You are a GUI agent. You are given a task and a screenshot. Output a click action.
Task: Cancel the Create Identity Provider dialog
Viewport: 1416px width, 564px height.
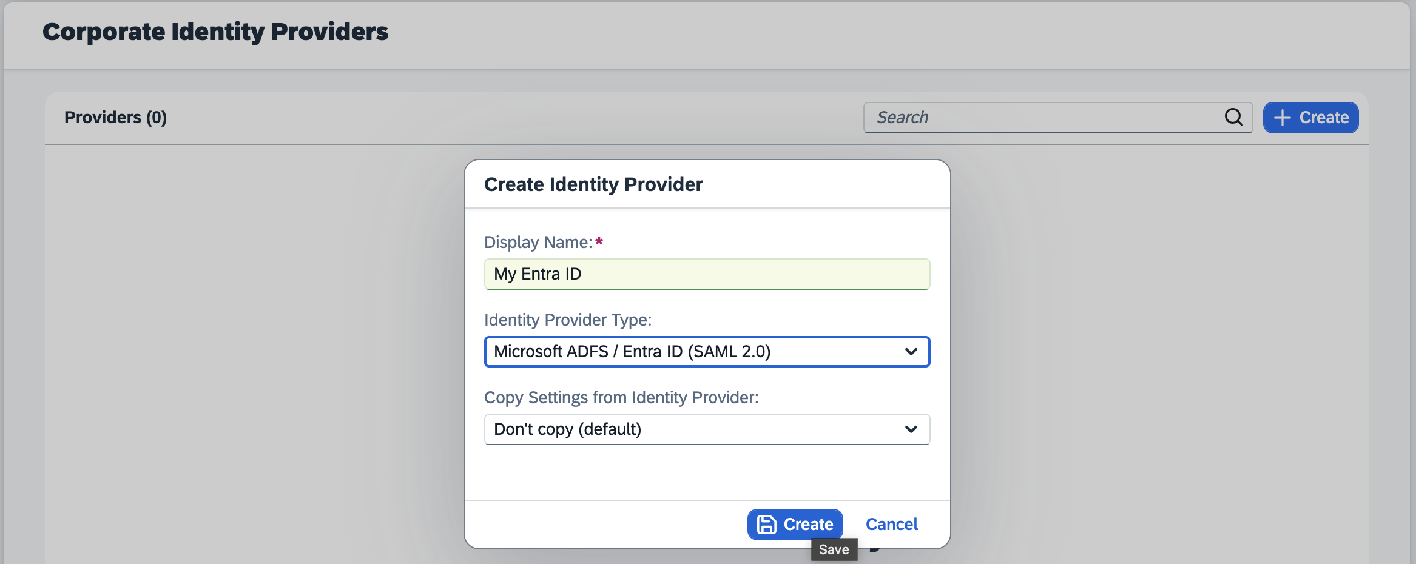(891, 525)
